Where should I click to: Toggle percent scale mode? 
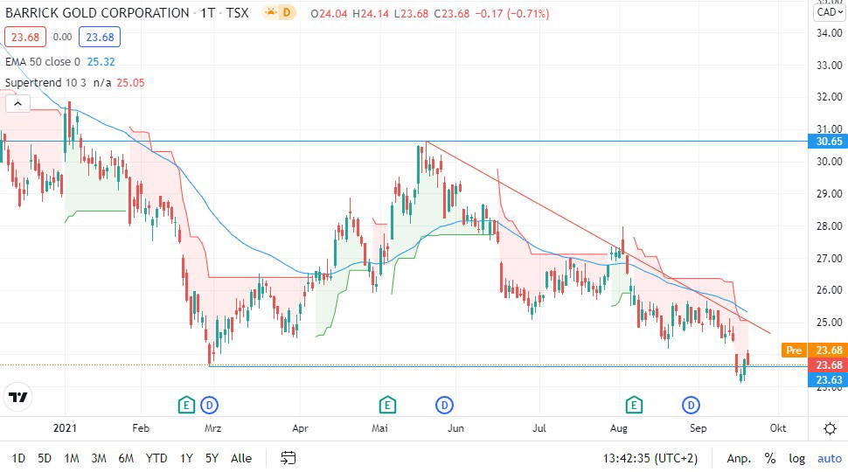[x=770, y=459]
